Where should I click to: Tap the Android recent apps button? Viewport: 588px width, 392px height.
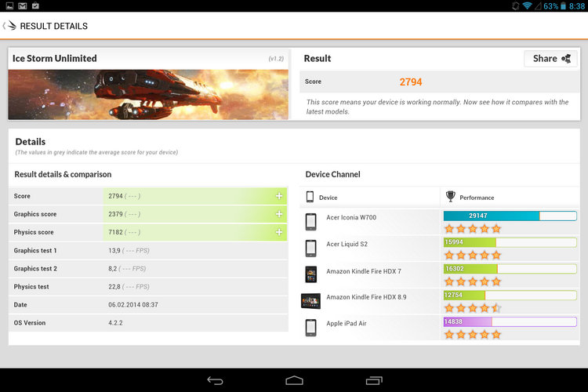click(374, 381)
